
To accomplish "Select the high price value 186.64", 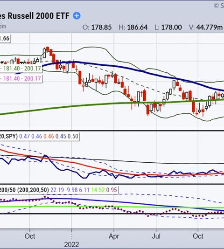I will click(137, 28).
